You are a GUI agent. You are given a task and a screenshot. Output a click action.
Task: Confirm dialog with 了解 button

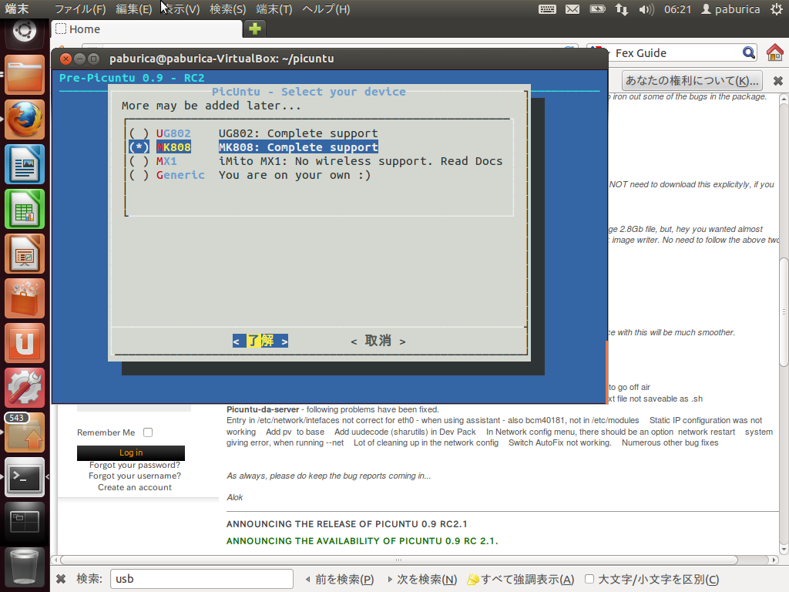pos(260,341)
